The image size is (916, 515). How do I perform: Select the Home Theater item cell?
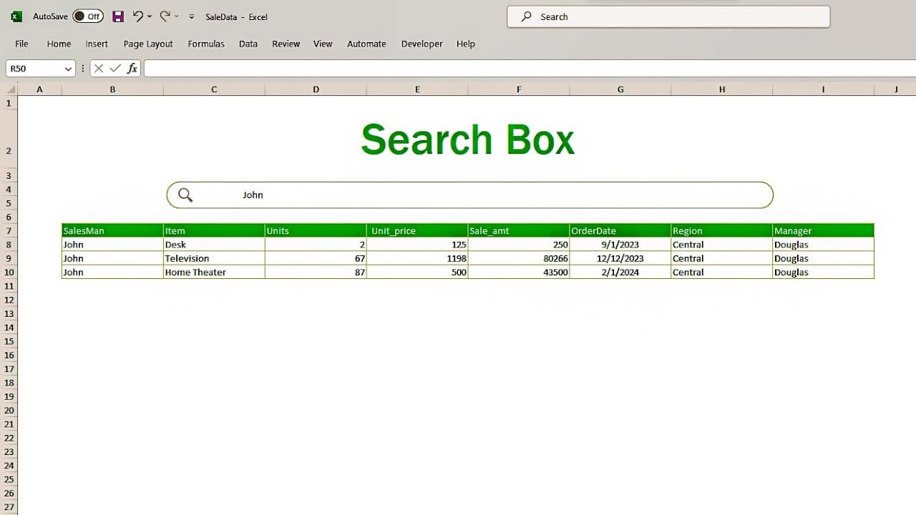pos(214,272)
